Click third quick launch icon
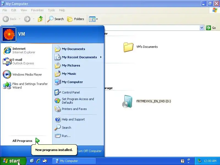Viewport: 220px width, 165px height. pyautogui.click(x=45, y=161)
